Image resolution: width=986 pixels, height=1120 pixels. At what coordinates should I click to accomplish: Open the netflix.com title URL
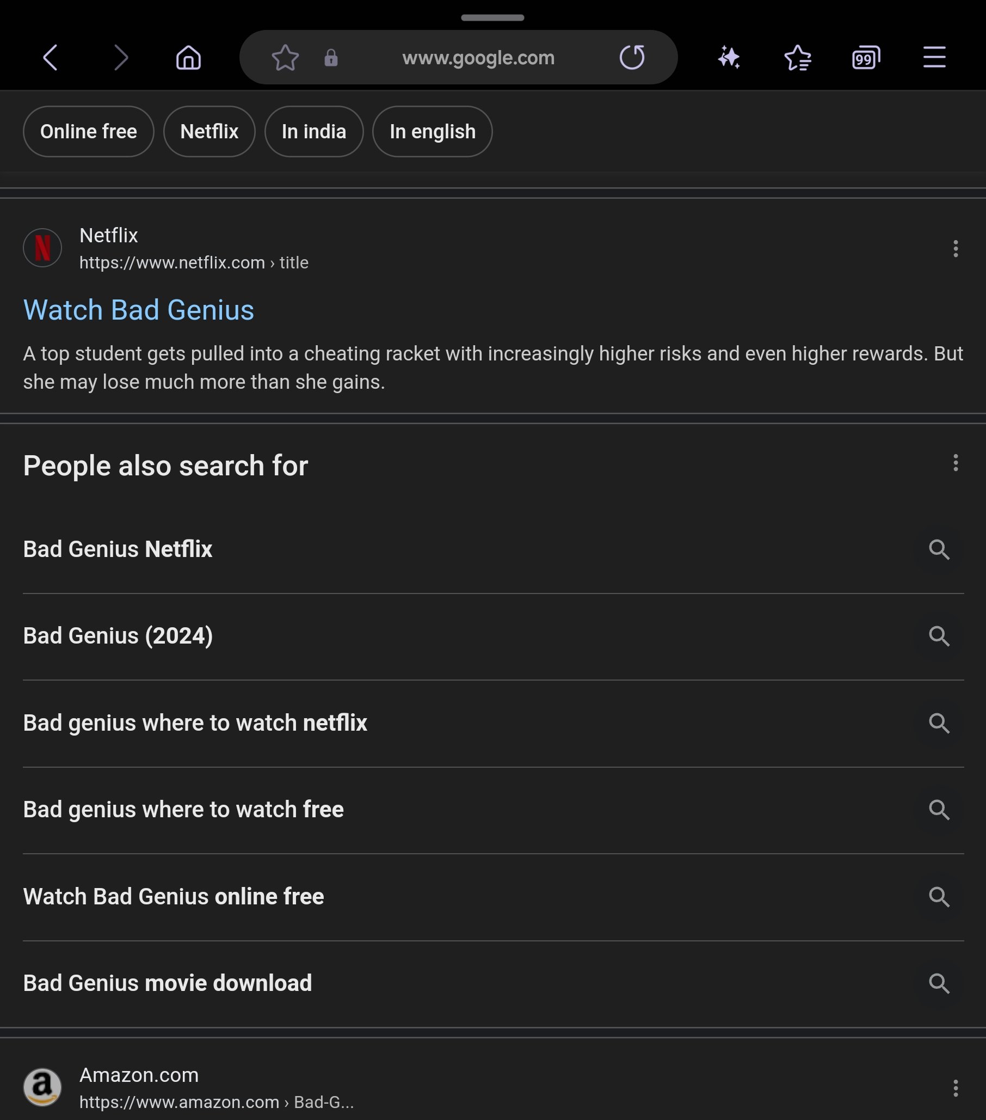pyautogui.click(x=194, y=262)
